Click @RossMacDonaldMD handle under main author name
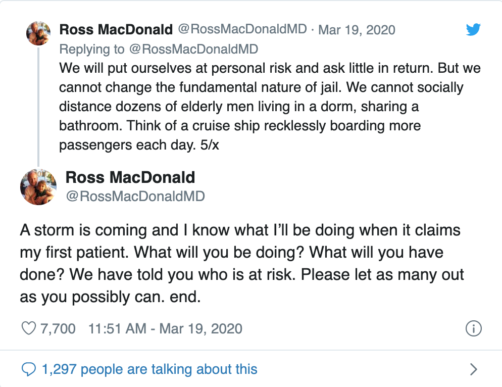Image resolution: width=502 pixels, height=387 pixels. 135,197
